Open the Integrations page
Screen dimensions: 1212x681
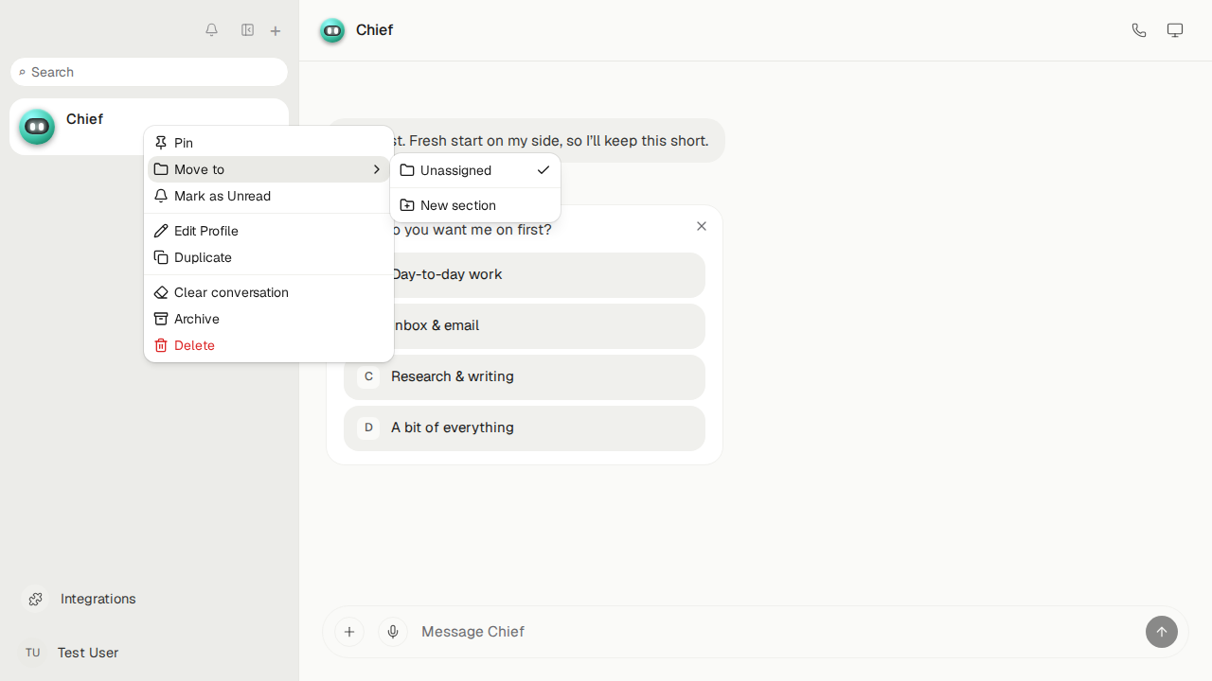(x=80, y=599)
